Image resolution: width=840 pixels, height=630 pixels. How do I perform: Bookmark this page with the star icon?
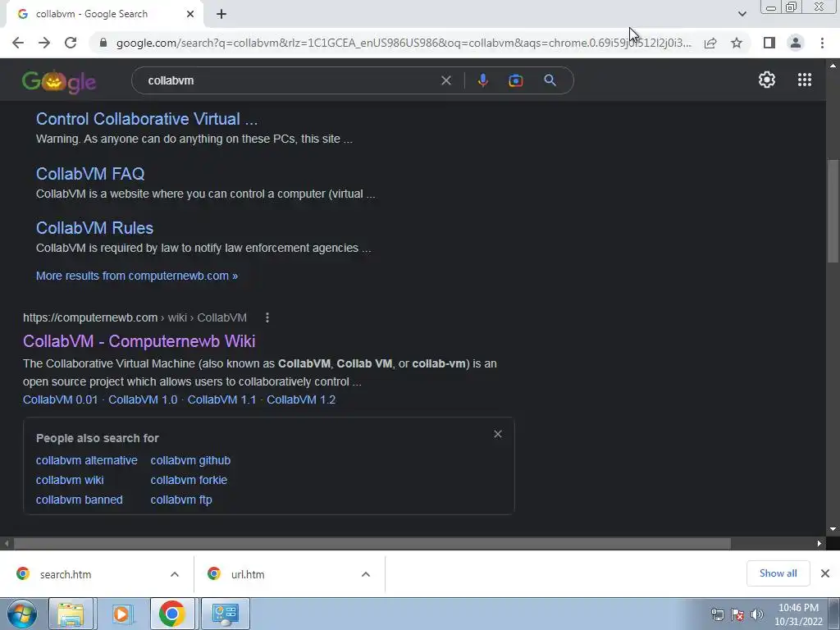737,43
